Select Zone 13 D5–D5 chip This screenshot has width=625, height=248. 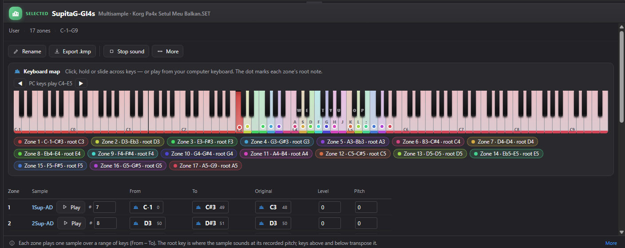coord(430,154)
